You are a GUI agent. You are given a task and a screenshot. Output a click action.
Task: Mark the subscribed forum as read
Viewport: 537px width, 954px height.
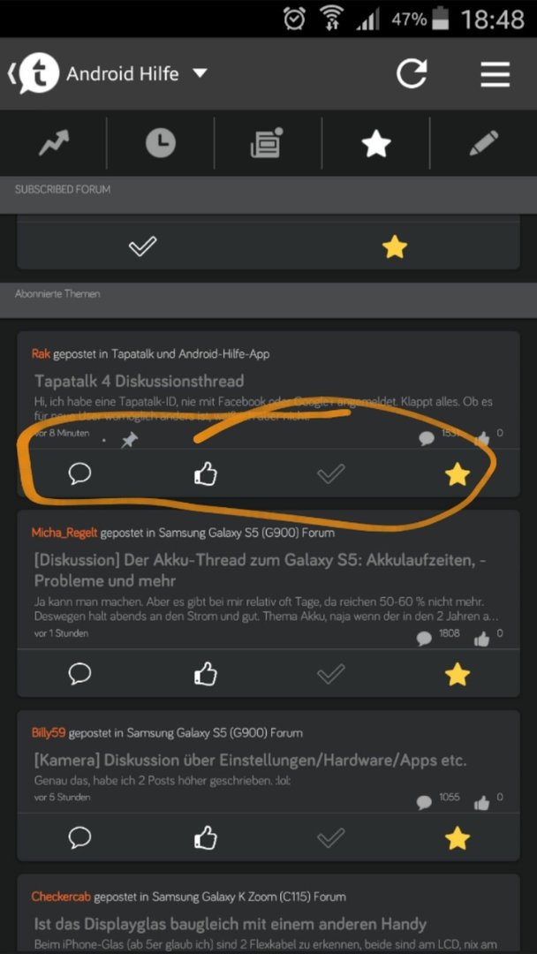tap(143, 246)
